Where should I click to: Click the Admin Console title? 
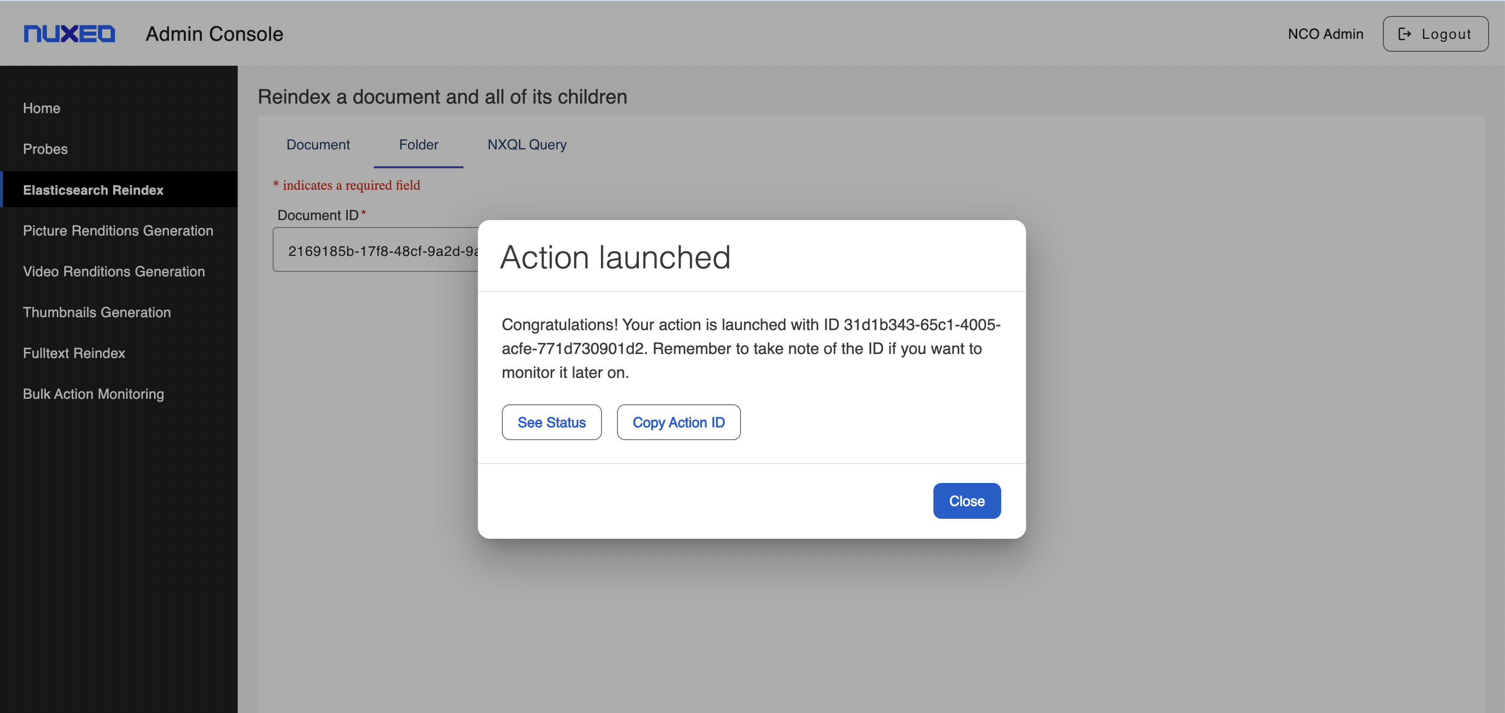click(214, 34)
